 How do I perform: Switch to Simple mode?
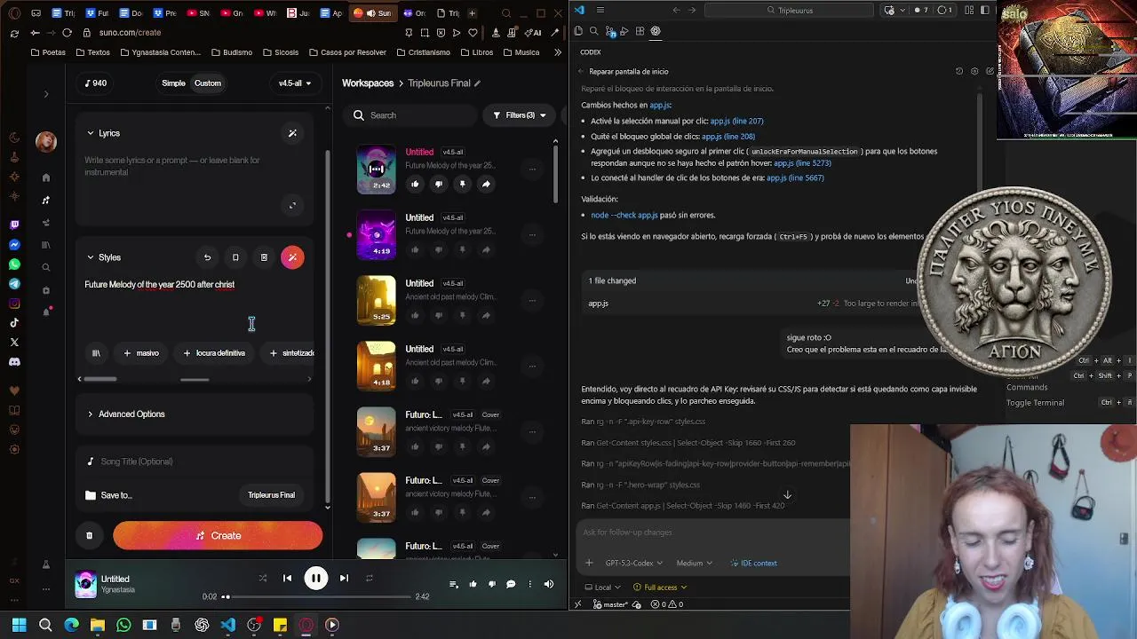click(173, 83)
